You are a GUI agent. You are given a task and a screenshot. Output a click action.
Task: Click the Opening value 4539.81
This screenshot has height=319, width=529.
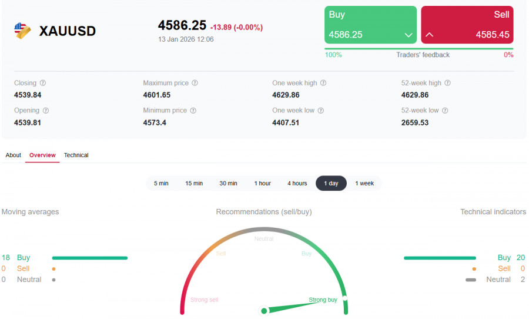click(27, 122)
